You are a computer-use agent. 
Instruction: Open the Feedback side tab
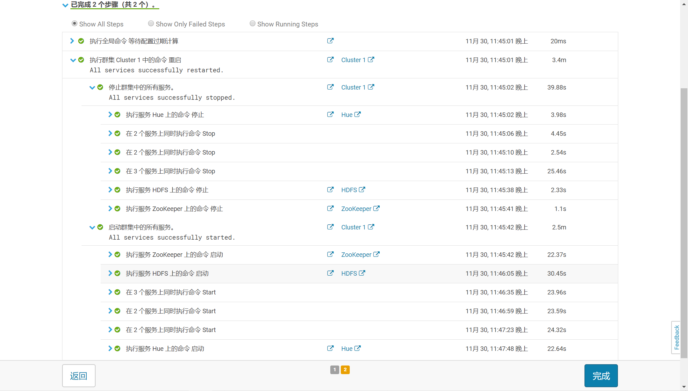[676, 337]
